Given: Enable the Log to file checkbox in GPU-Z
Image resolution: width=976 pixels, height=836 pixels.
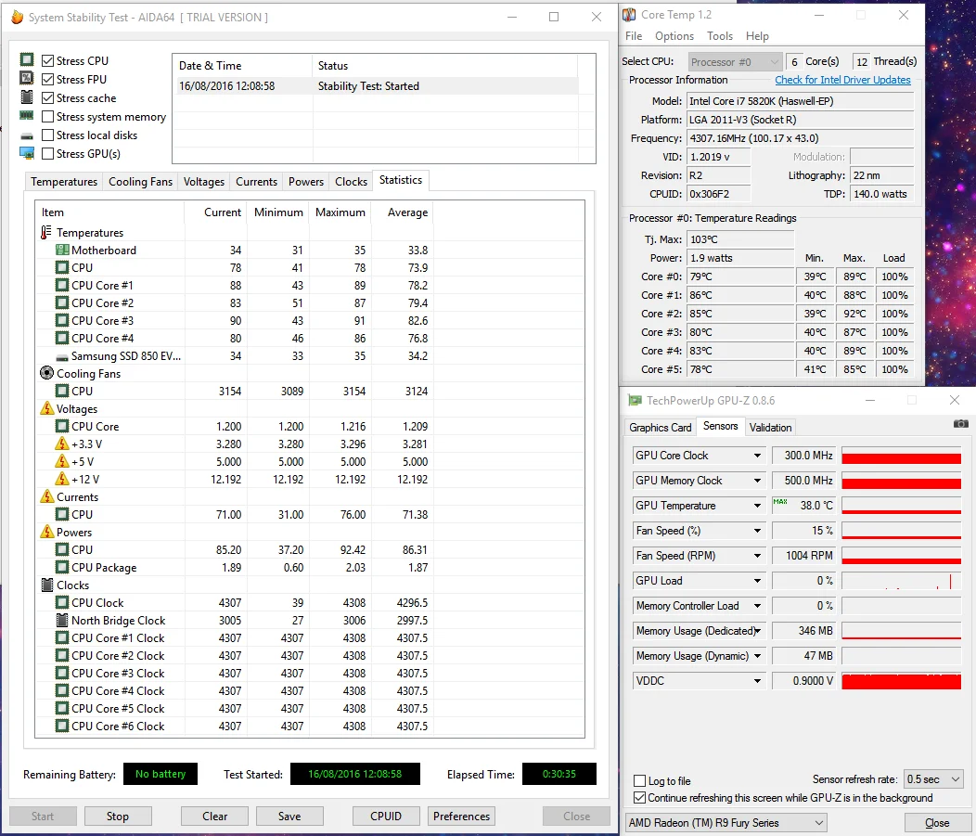Looking at the screenshot, I should point(639,780).
